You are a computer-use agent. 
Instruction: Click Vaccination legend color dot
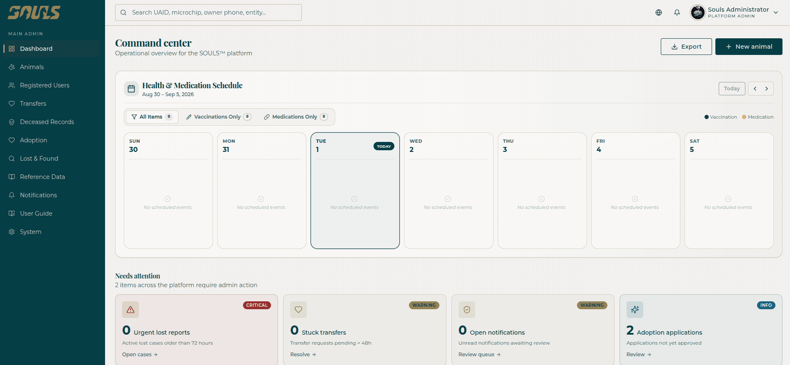pos(707,117)
